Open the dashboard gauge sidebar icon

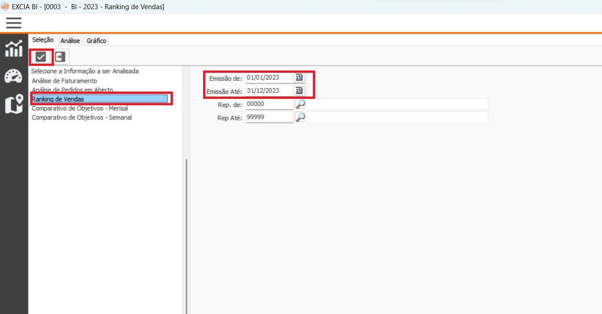tap(14, 76)
